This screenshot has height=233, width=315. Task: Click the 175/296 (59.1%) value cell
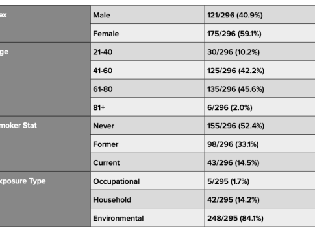tap(260, 33)
